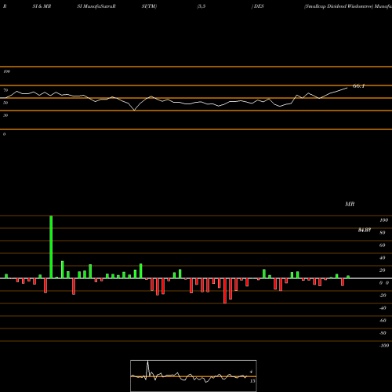Click the MR axis label -20
The image size is (392, 392).
(383, 296)
